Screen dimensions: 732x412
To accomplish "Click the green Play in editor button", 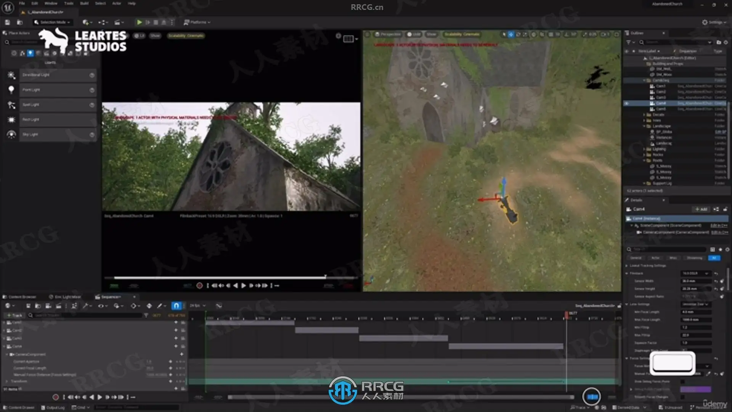I will [139, 22].
